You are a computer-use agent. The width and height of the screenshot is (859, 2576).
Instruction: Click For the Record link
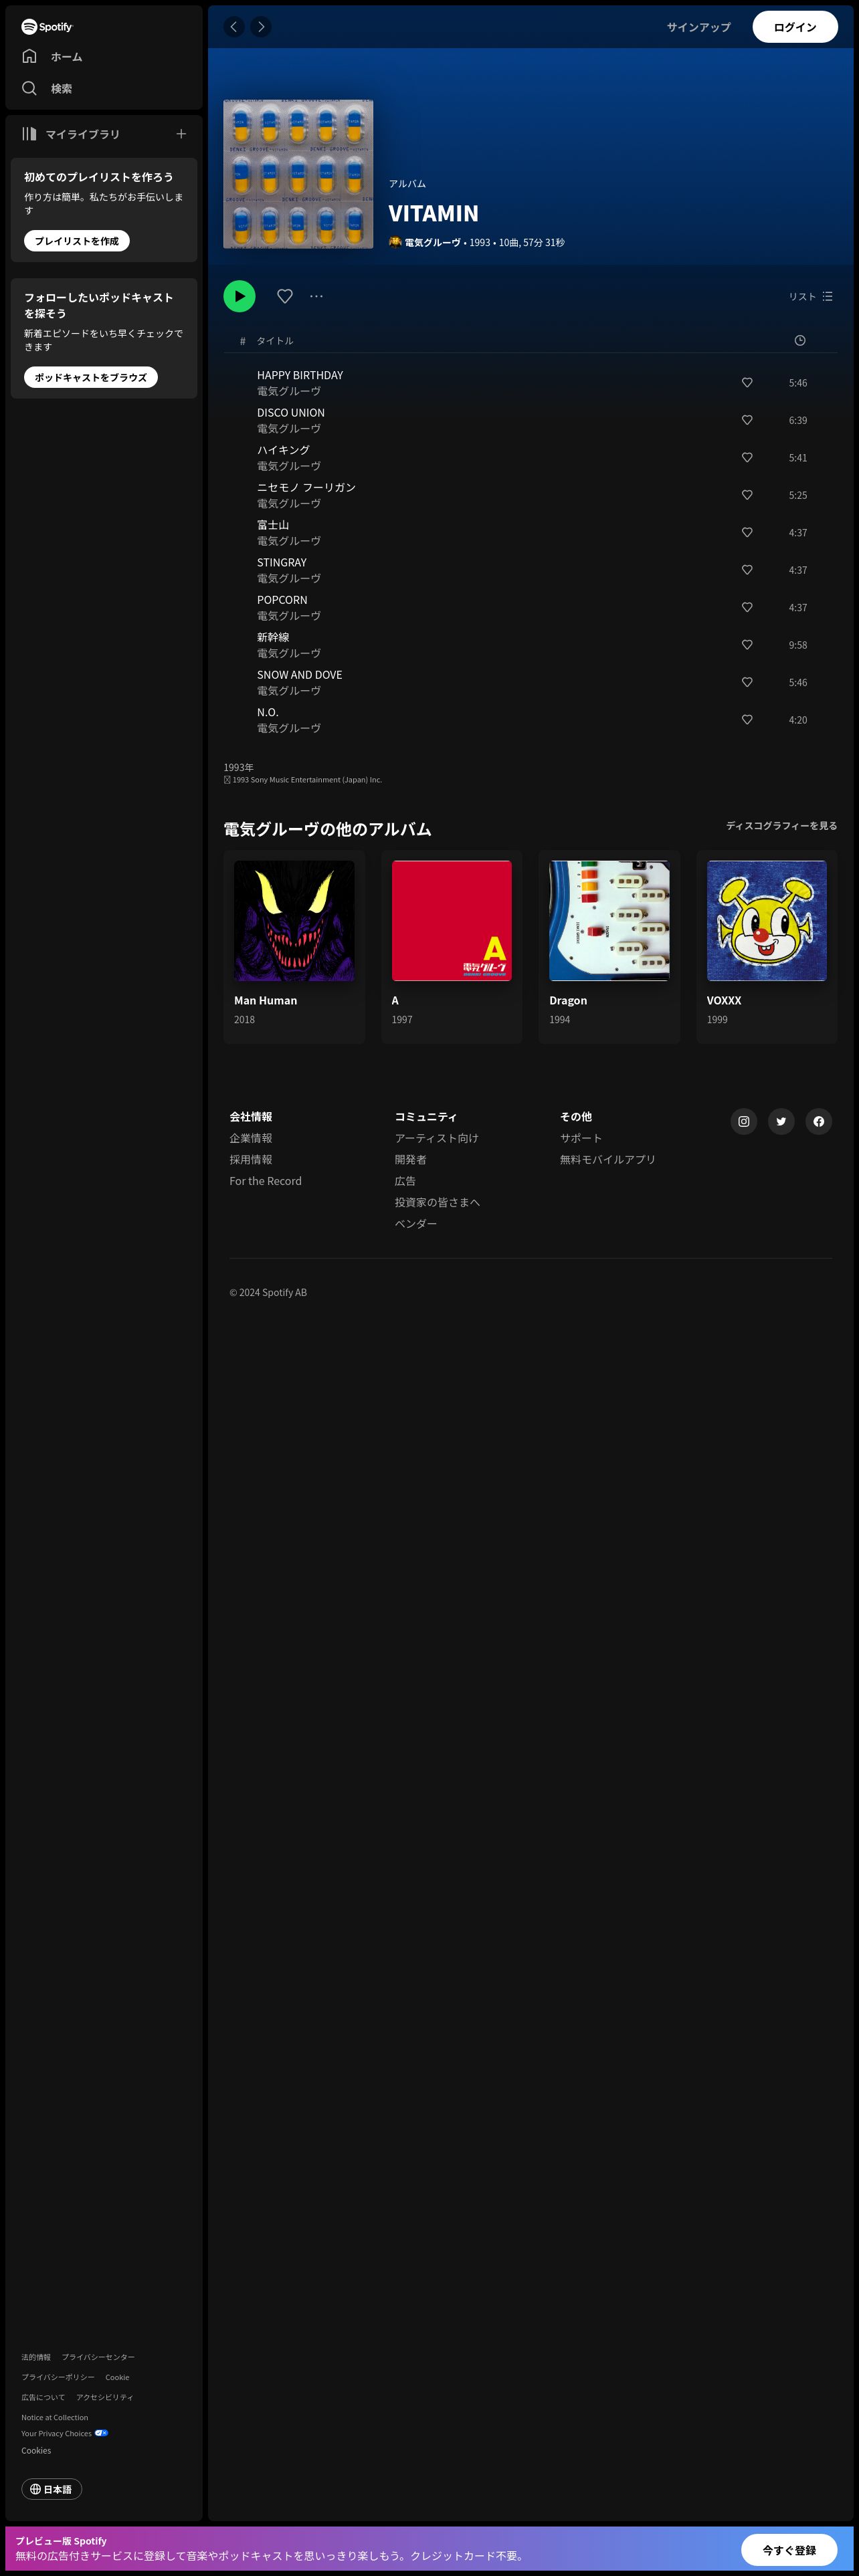click(x=266, y=1181)
